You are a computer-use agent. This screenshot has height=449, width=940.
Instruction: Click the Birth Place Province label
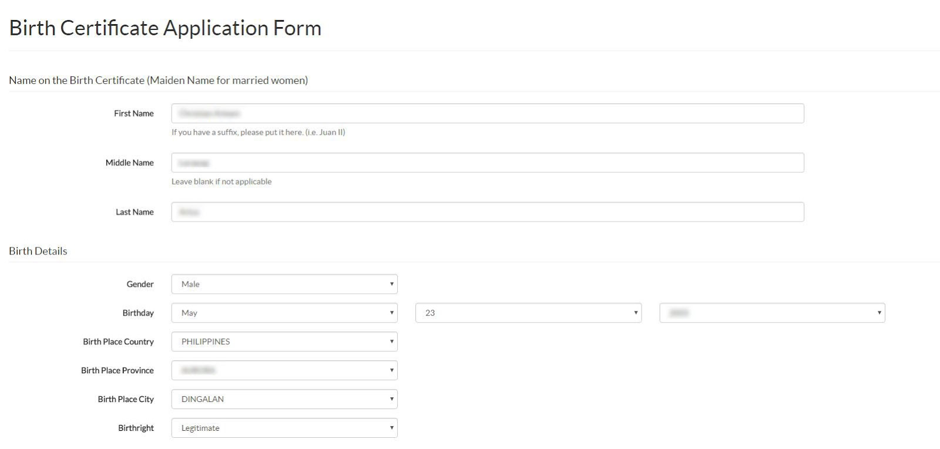point(117,371)
